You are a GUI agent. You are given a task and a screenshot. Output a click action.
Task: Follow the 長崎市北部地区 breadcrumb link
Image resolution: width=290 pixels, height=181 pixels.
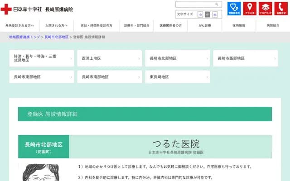click(x=56, y=37)
